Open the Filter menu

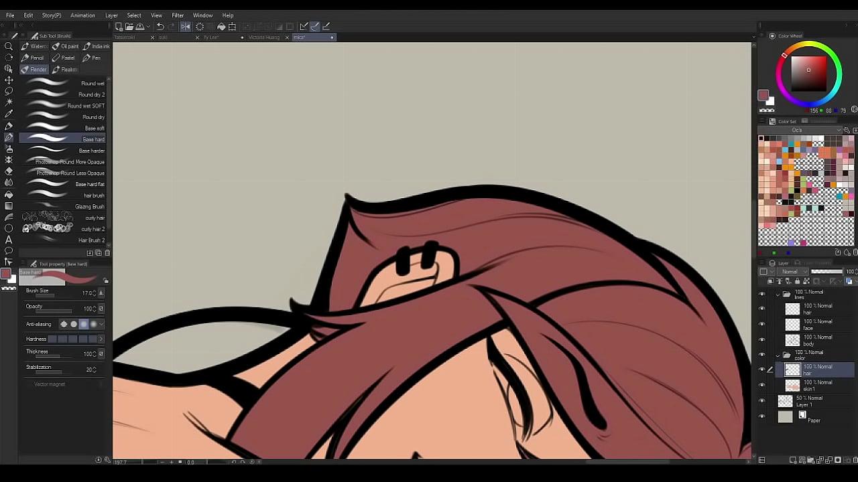click(178, 15)
